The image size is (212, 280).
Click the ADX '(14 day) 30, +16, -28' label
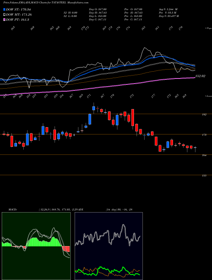(x=119, y=210)
